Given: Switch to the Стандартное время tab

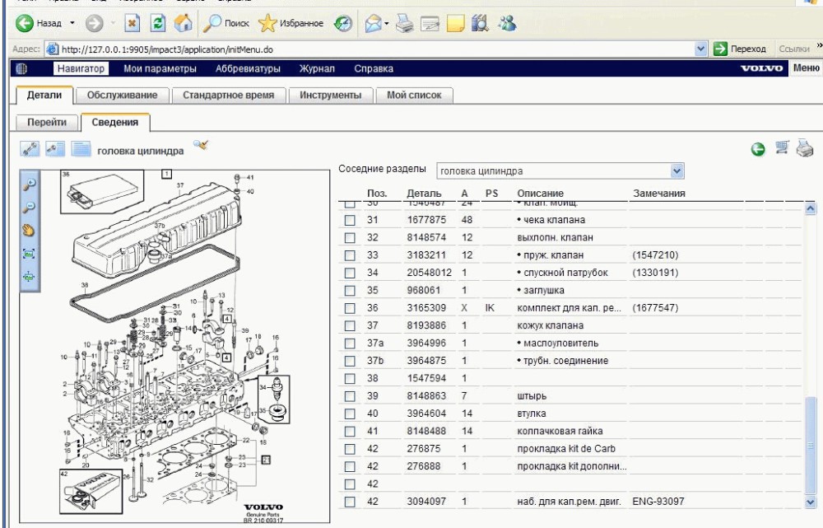Looking at the screenshot, I should point(228,95).
